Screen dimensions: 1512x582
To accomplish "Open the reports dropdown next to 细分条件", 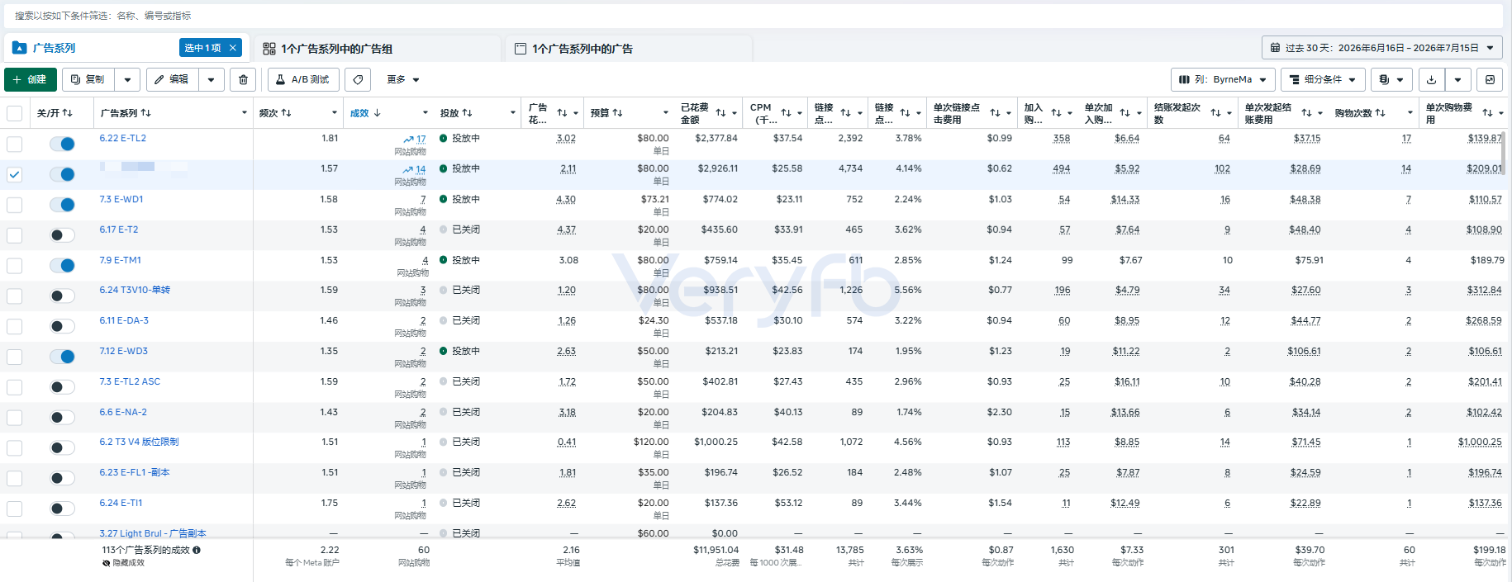I will [1391, 79].
